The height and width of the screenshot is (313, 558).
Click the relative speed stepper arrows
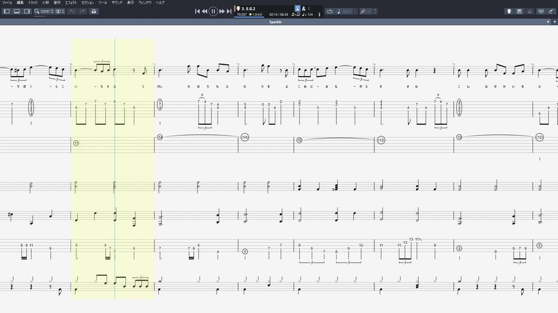pyautogui.click(x=355, y=12)
